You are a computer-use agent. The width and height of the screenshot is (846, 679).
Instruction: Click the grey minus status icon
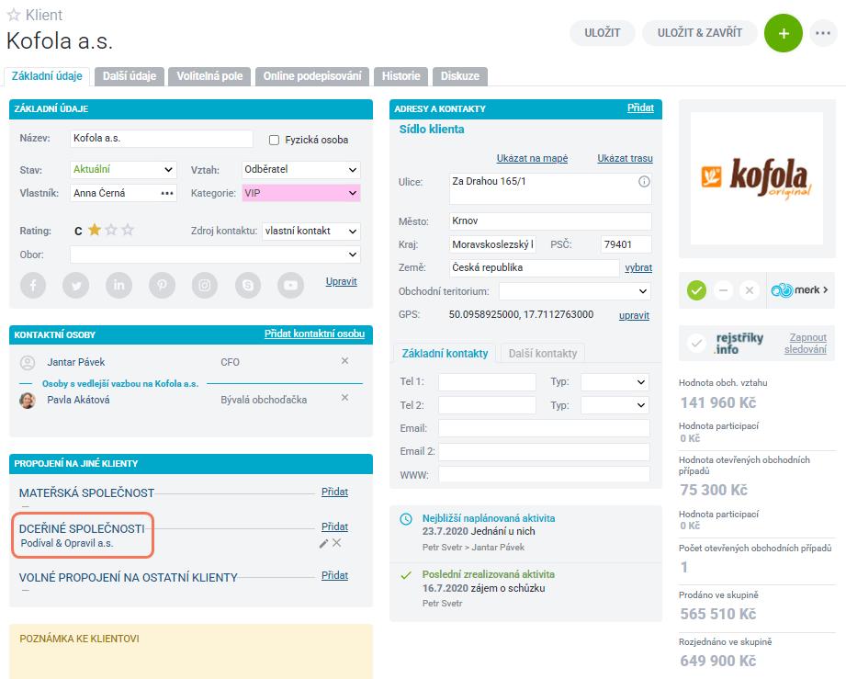(723, 290)
